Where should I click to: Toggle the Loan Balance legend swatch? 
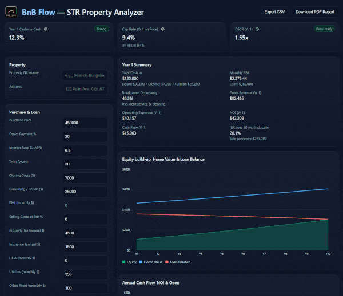pyautogui.click(x=167, y=262)
